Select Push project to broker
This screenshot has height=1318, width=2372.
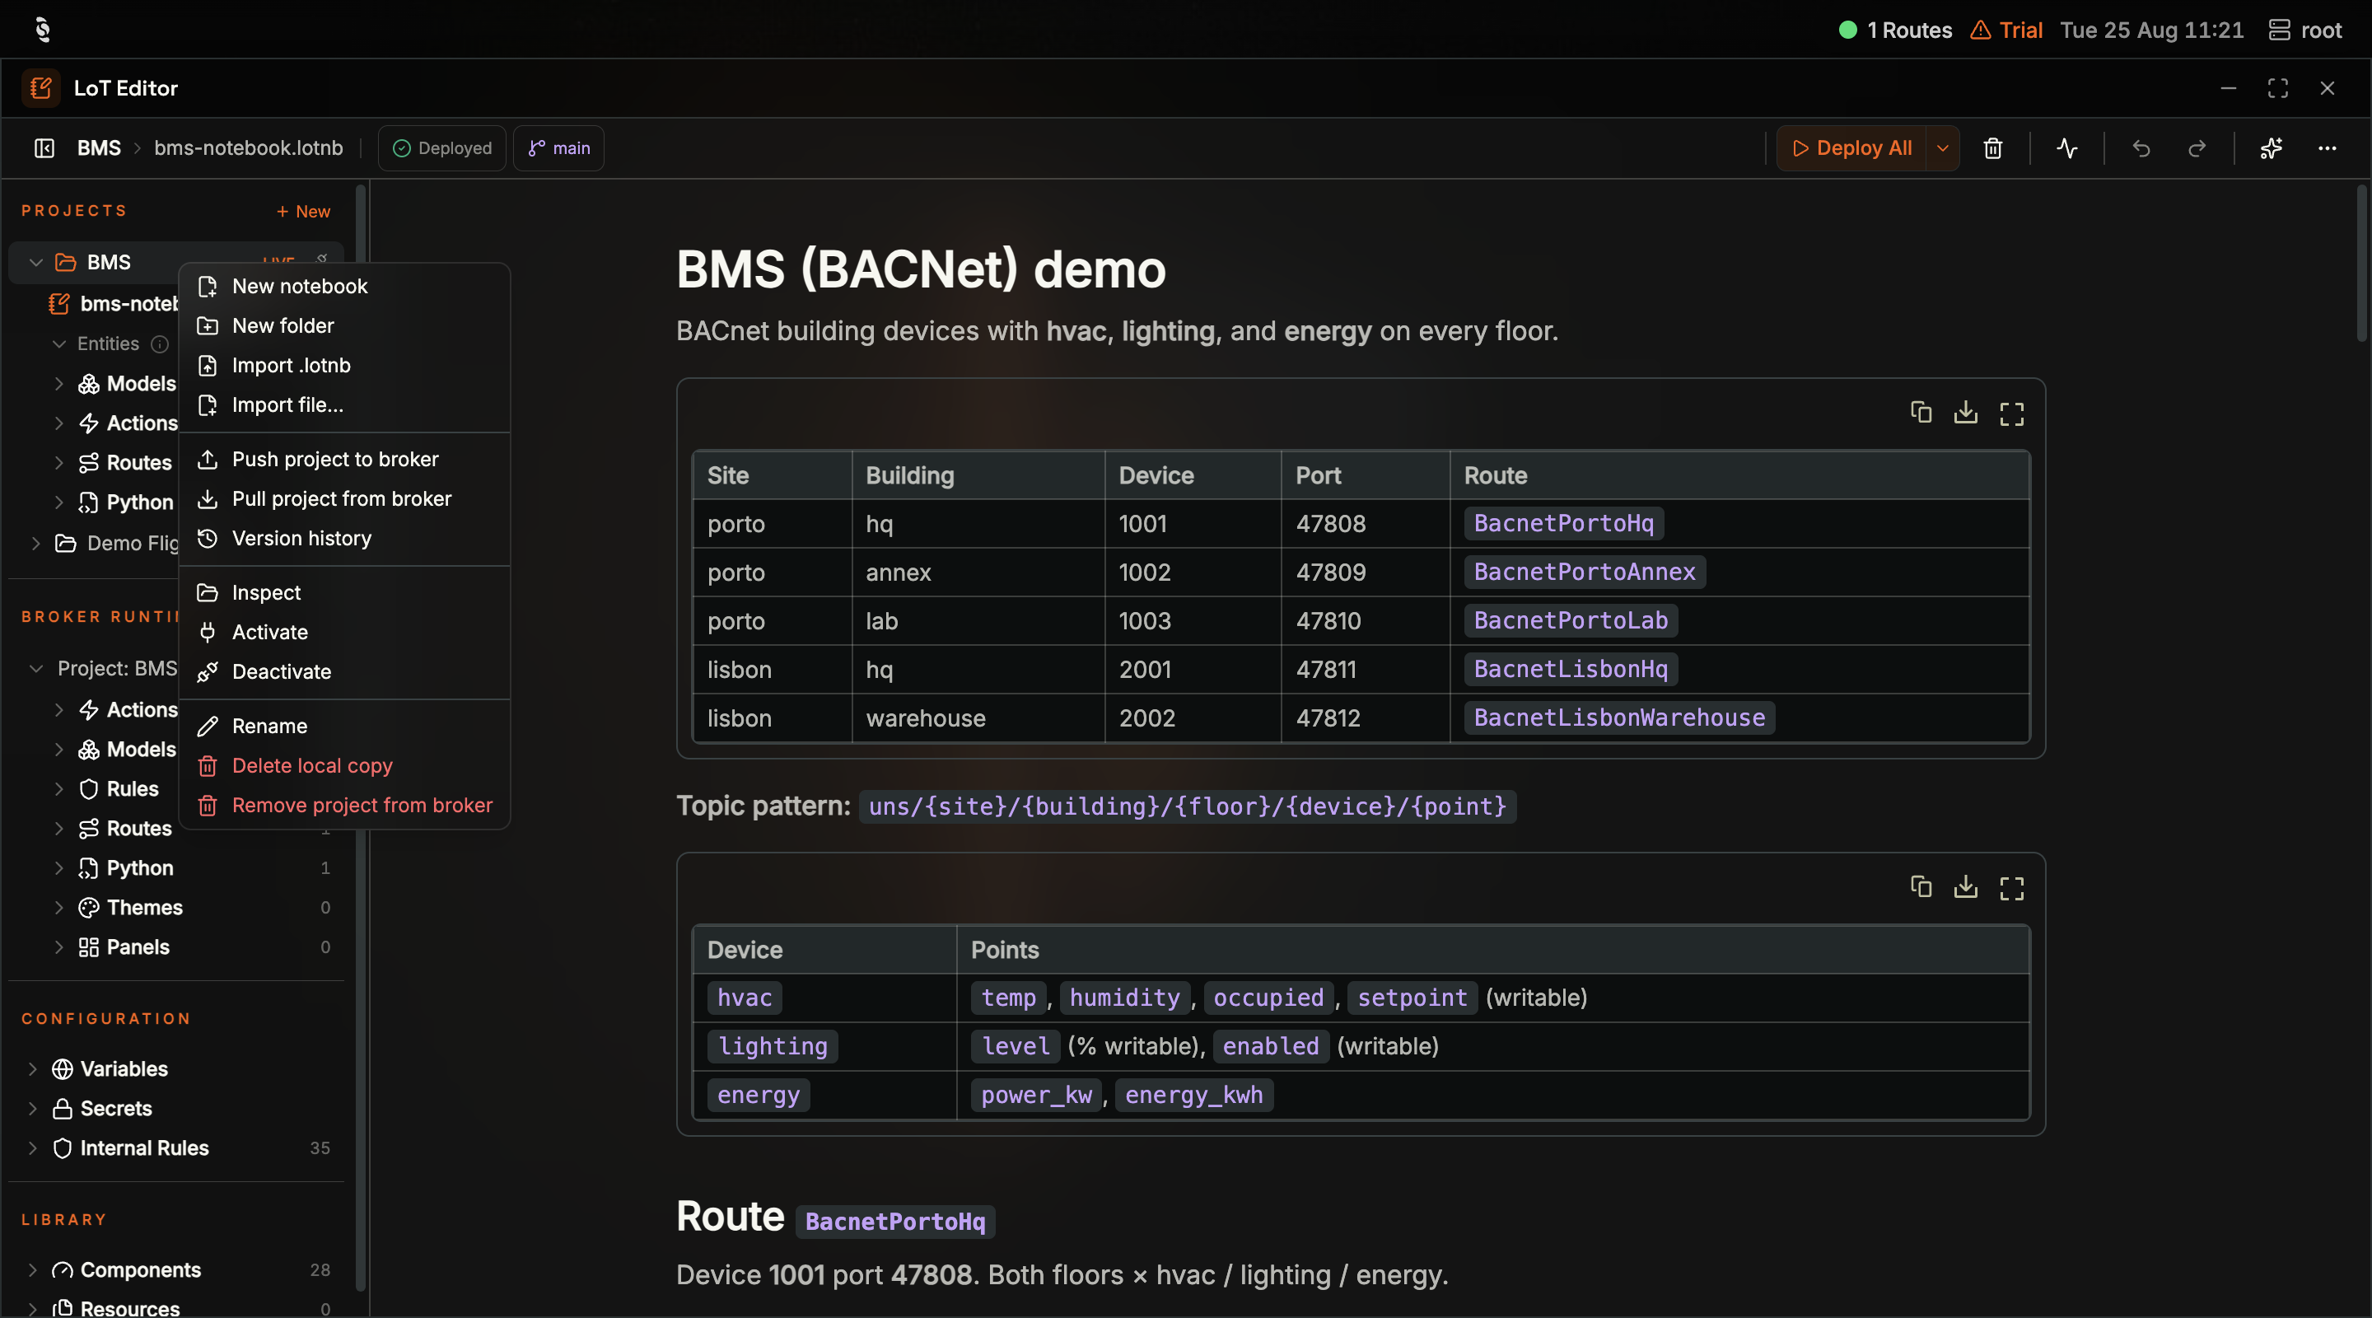click(x=344, y=460)
